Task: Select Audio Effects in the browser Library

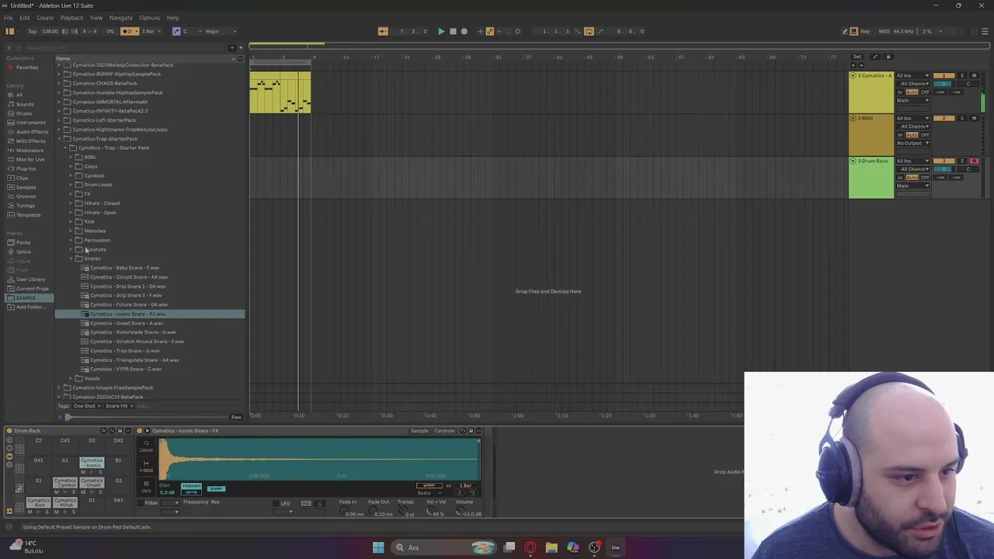Action: click(x=31, y=131)
